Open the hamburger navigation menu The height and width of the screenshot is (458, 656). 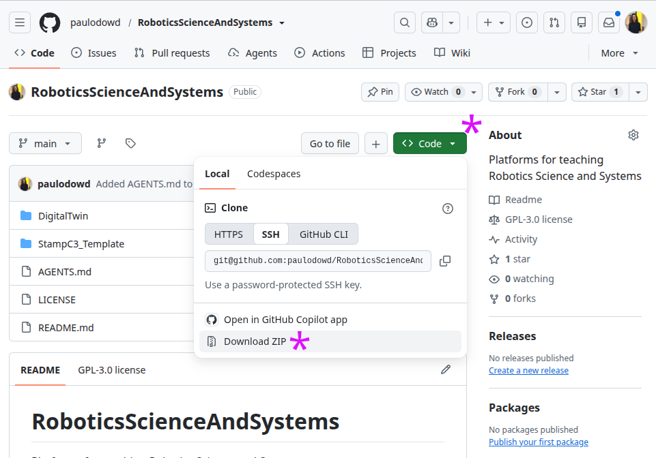coord(20,22)
